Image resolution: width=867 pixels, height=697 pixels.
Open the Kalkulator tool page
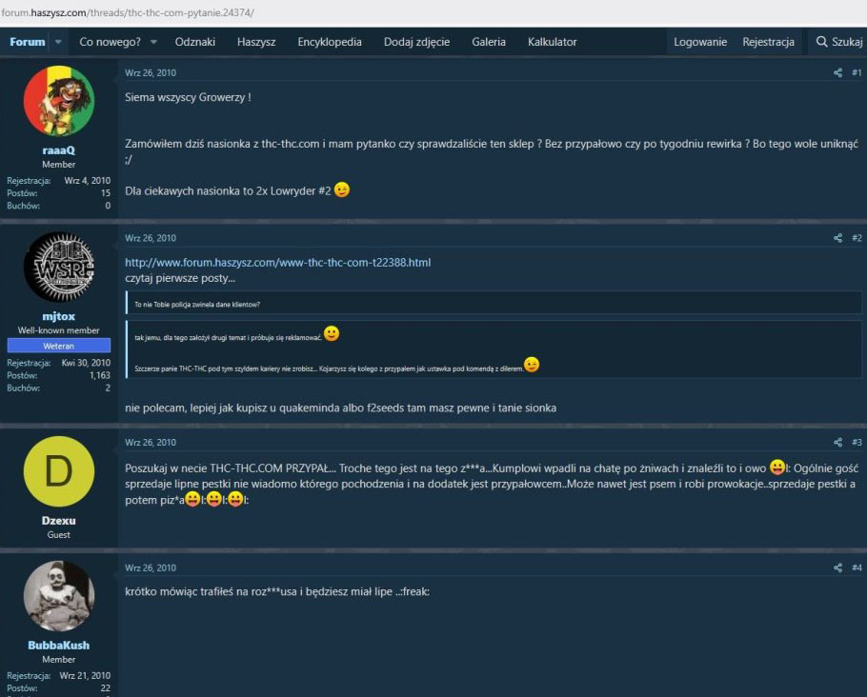tap(552, 42)
